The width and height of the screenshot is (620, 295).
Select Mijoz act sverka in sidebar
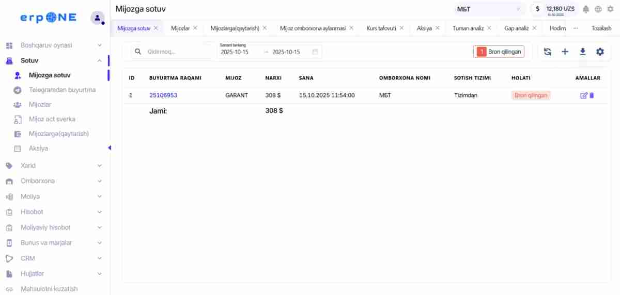point(52,119)
